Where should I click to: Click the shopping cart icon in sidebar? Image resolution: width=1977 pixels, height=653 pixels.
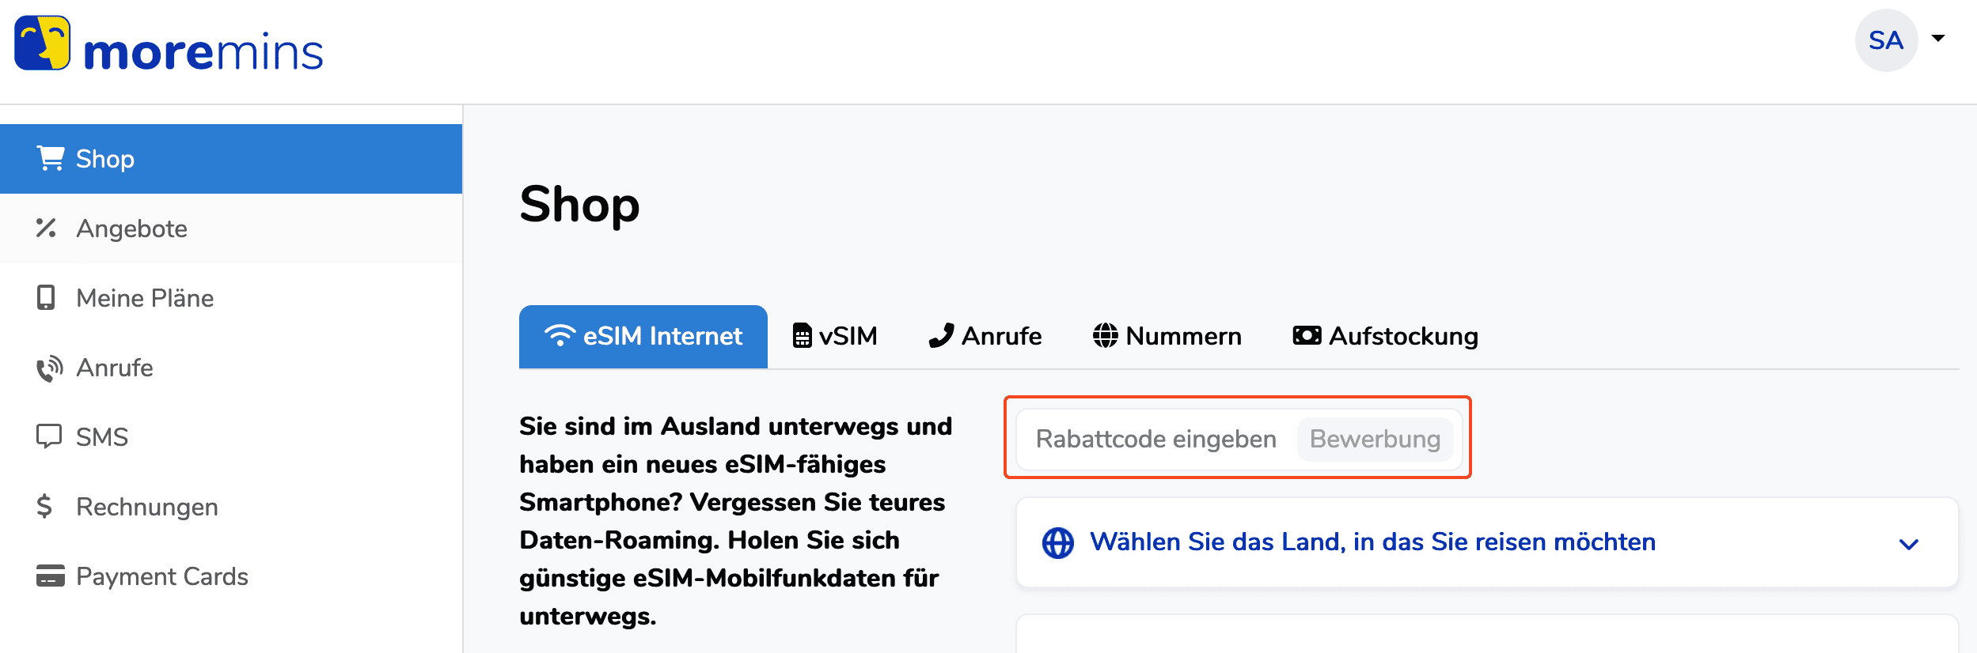tap(51, 158)
